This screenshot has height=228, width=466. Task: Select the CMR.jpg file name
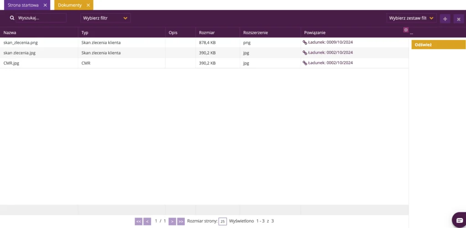[x=11, y=63]
